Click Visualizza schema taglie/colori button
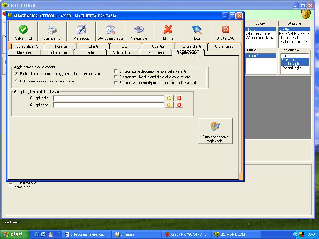 pyautogui.click(x=215, y=131)
